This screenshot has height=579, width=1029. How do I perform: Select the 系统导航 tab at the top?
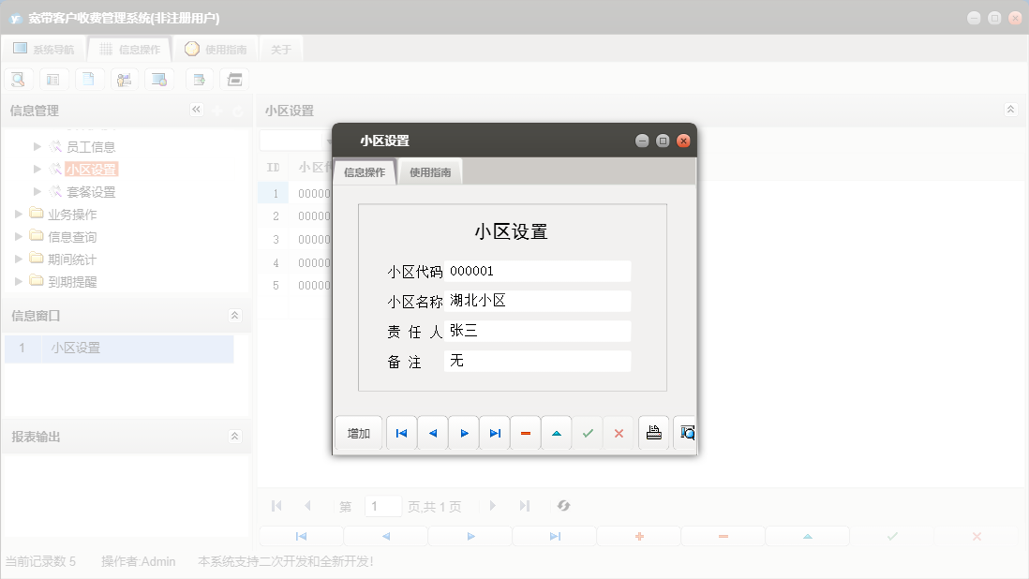click(x=43, y=48)
